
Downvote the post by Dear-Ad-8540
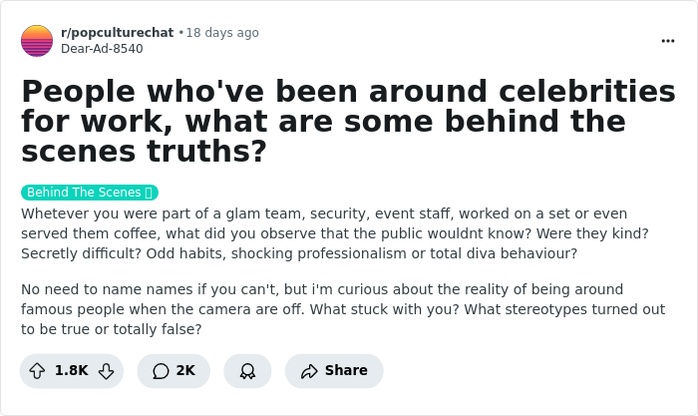point(106,370)
